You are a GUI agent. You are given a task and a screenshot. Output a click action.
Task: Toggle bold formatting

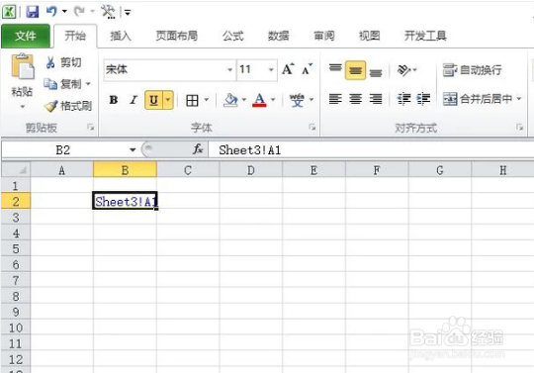pyautogui.click(x=114, y=100)
